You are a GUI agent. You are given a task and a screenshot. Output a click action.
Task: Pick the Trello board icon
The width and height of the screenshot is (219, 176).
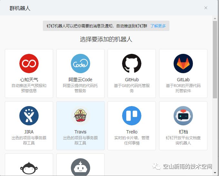[x=132, y=116]
